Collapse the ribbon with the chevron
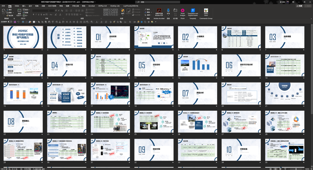Image resolution: width=313 pixels, height=170 pixels. point(311,19)
